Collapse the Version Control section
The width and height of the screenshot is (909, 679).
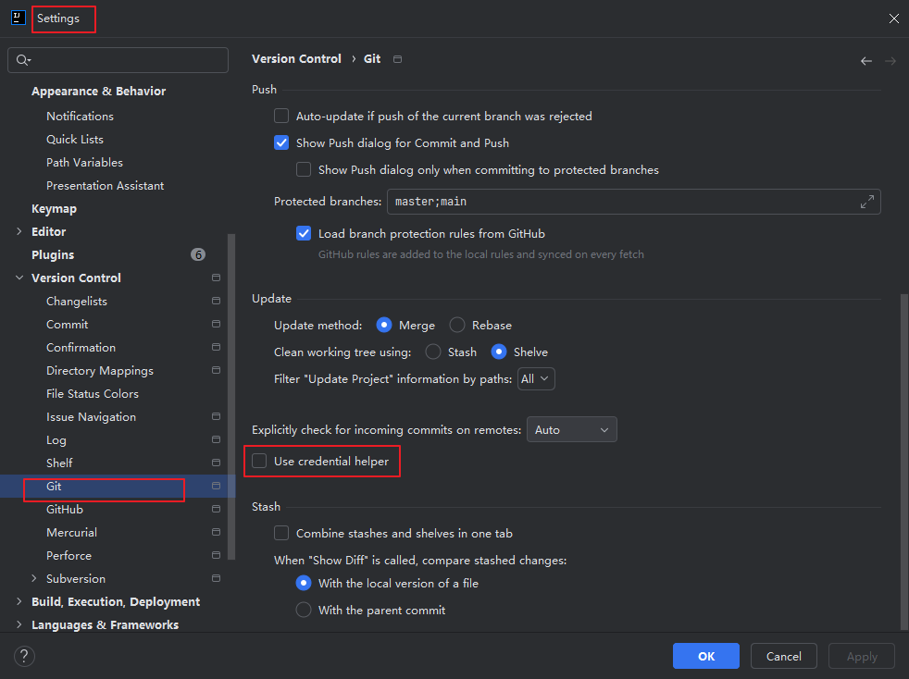(x=19, y=278)
